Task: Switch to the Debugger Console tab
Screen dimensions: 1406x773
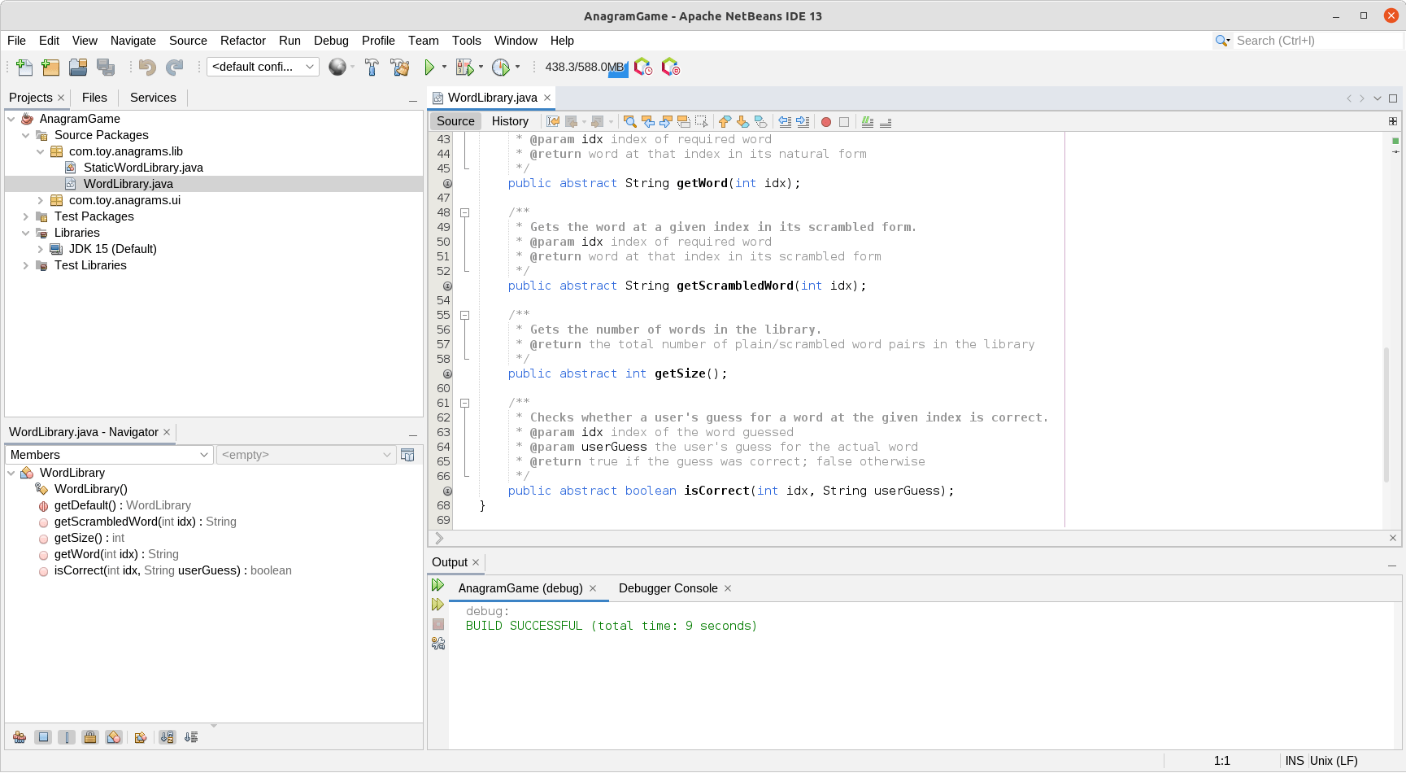Action: point(668,588)
